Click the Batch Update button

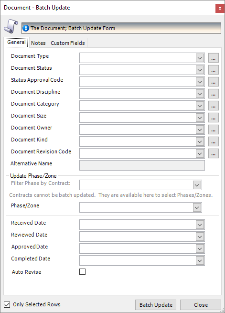pos(156,305)
